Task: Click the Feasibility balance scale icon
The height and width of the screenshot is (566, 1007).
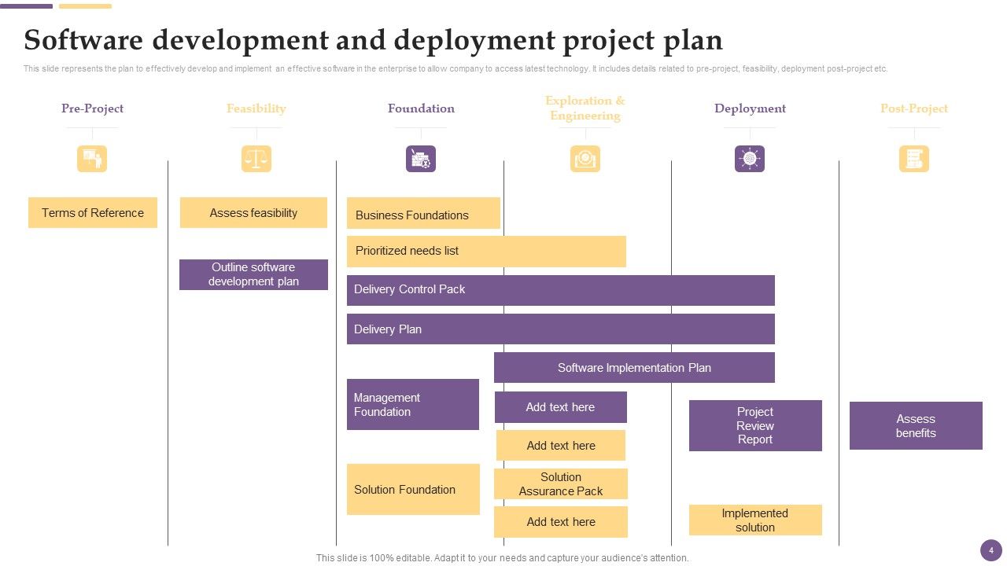Action: (256, 158)
